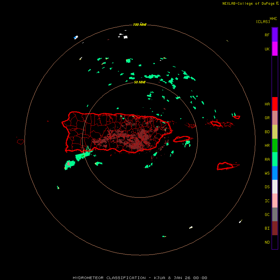Click the light green RA legend swatch
Image resolution: width=280 pixels, height=280 pixels.
(x=275, y=159)
